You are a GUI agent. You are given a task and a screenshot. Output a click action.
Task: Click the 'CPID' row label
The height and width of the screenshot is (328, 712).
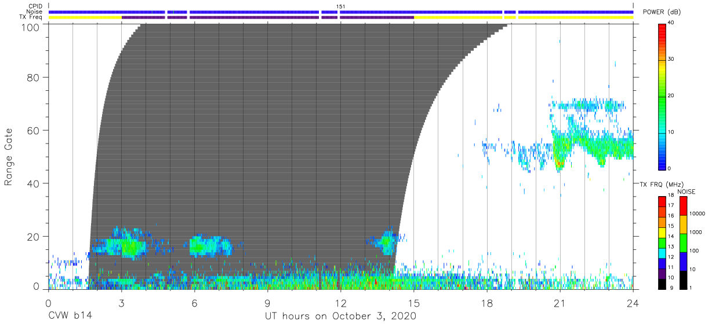(x=36, y=6)
